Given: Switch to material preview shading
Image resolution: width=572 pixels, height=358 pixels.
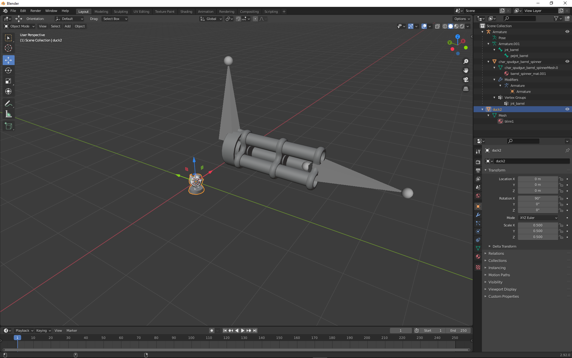Looking at the screenshot, I should tap(456, 26).
